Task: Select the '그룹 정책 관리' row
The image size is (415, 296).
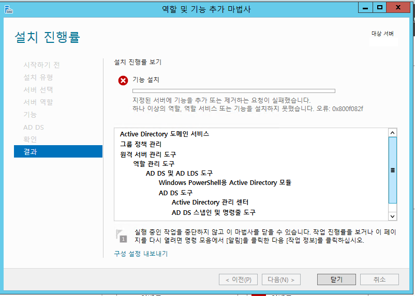Action: point(141,144)
